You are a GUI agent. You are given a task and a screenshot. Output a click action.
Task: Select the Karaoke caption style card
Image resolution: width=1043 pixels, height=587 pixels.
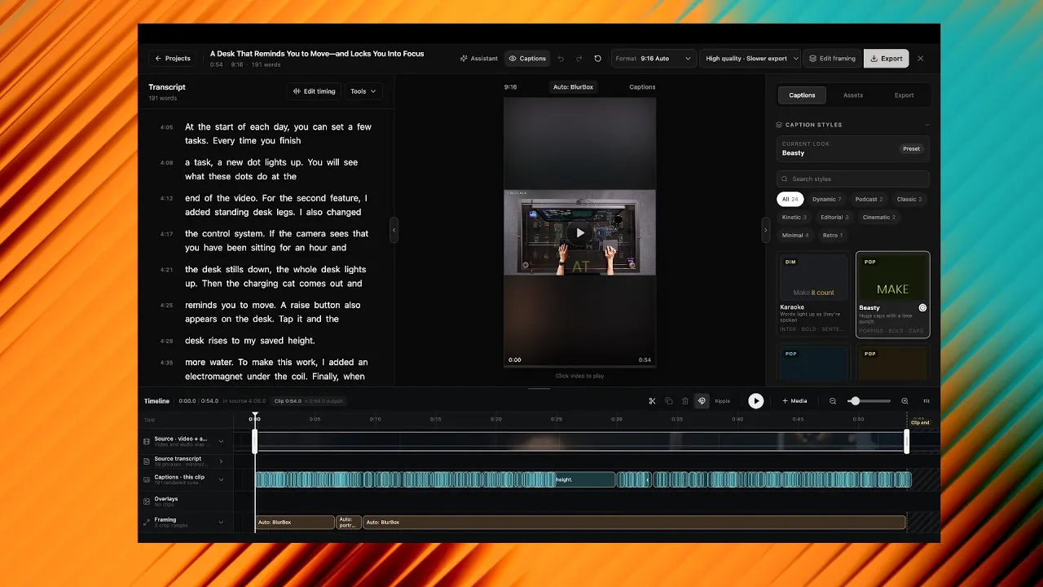[814, 294]
